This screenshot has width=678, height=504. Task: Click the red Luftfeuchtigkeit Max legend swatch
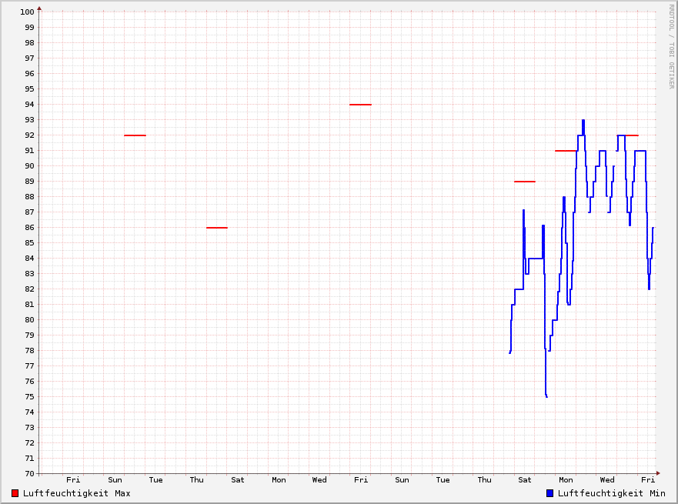pos(15,493)
